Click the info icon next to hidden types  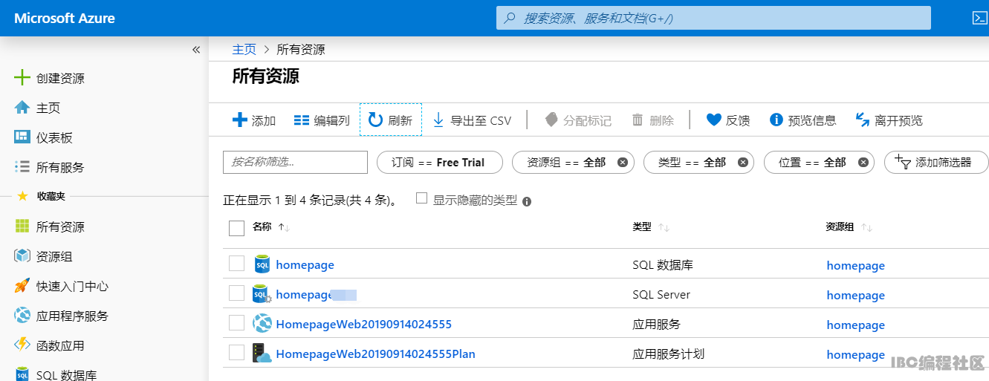click(527, 201)
